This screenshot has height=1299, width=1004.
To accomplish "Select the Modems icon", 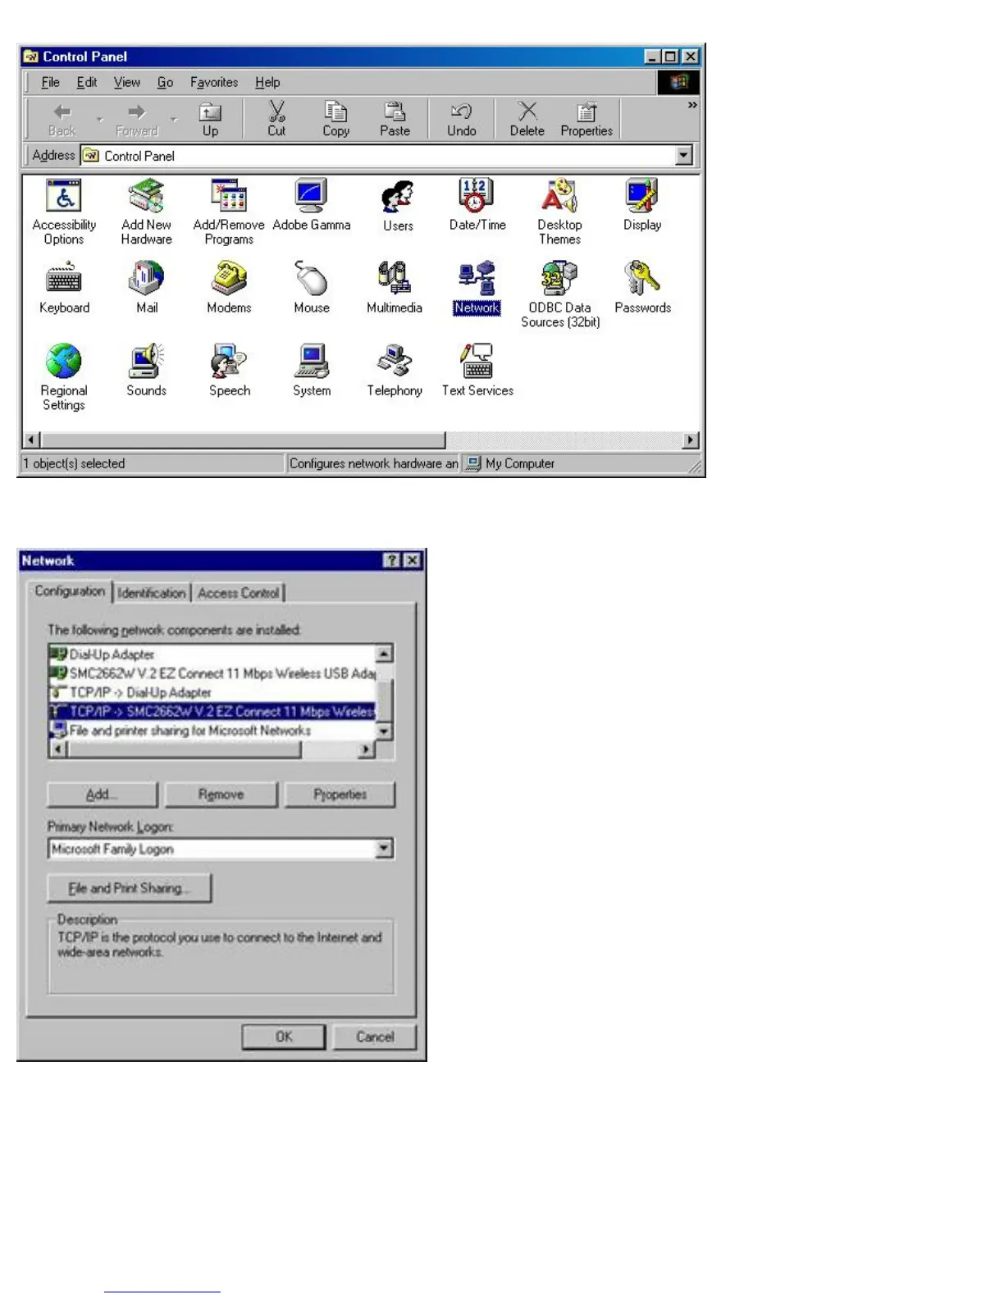I will [x=229, y=288].
